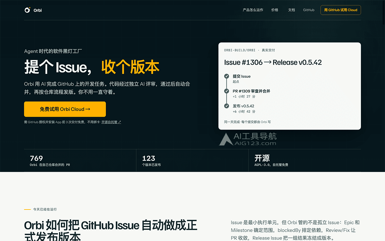Click the AGPL-3.0, 自托管免费 text
Viewport: 385px width, 241px height.
pos(271,165)
